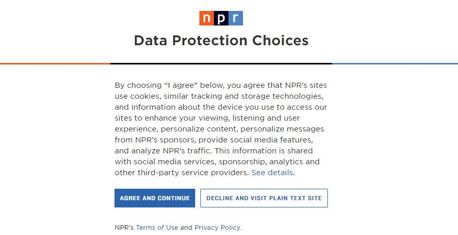Click the orange segment of the divider line
The image size is (458, 235).
click(55, 63)
